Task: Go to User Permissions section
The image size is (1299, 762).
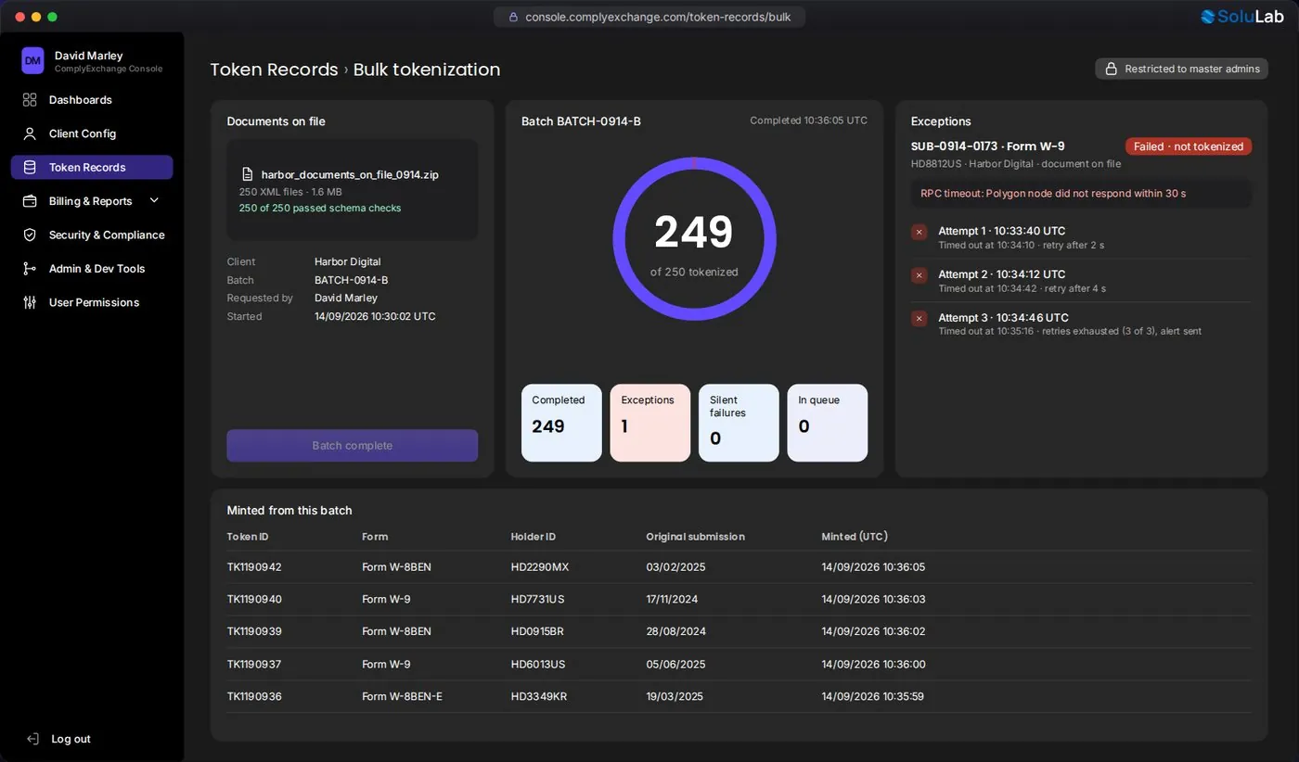Action: click(92, 302)
